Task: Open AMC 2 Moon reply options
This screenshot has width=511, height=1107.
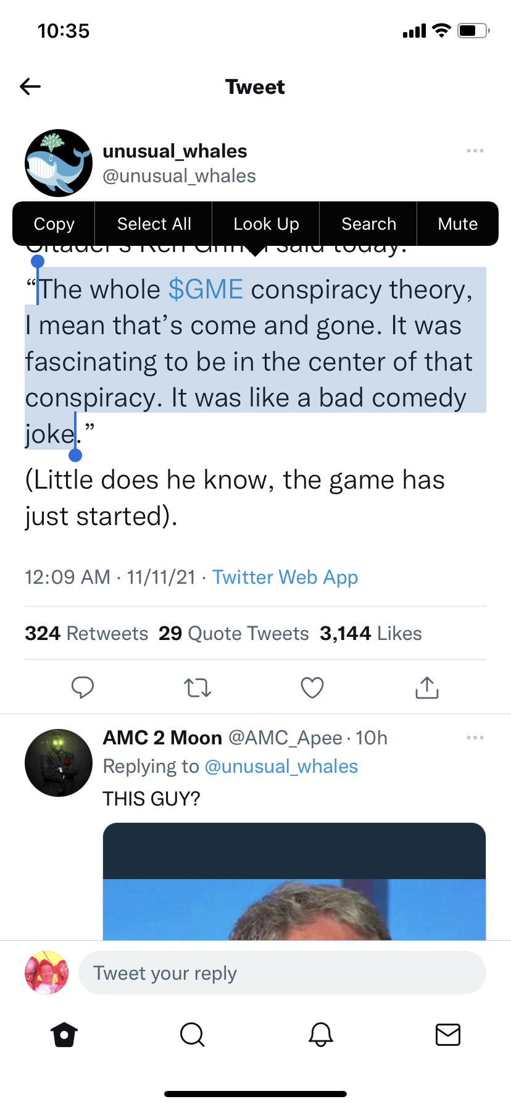Action: [475, 738]
